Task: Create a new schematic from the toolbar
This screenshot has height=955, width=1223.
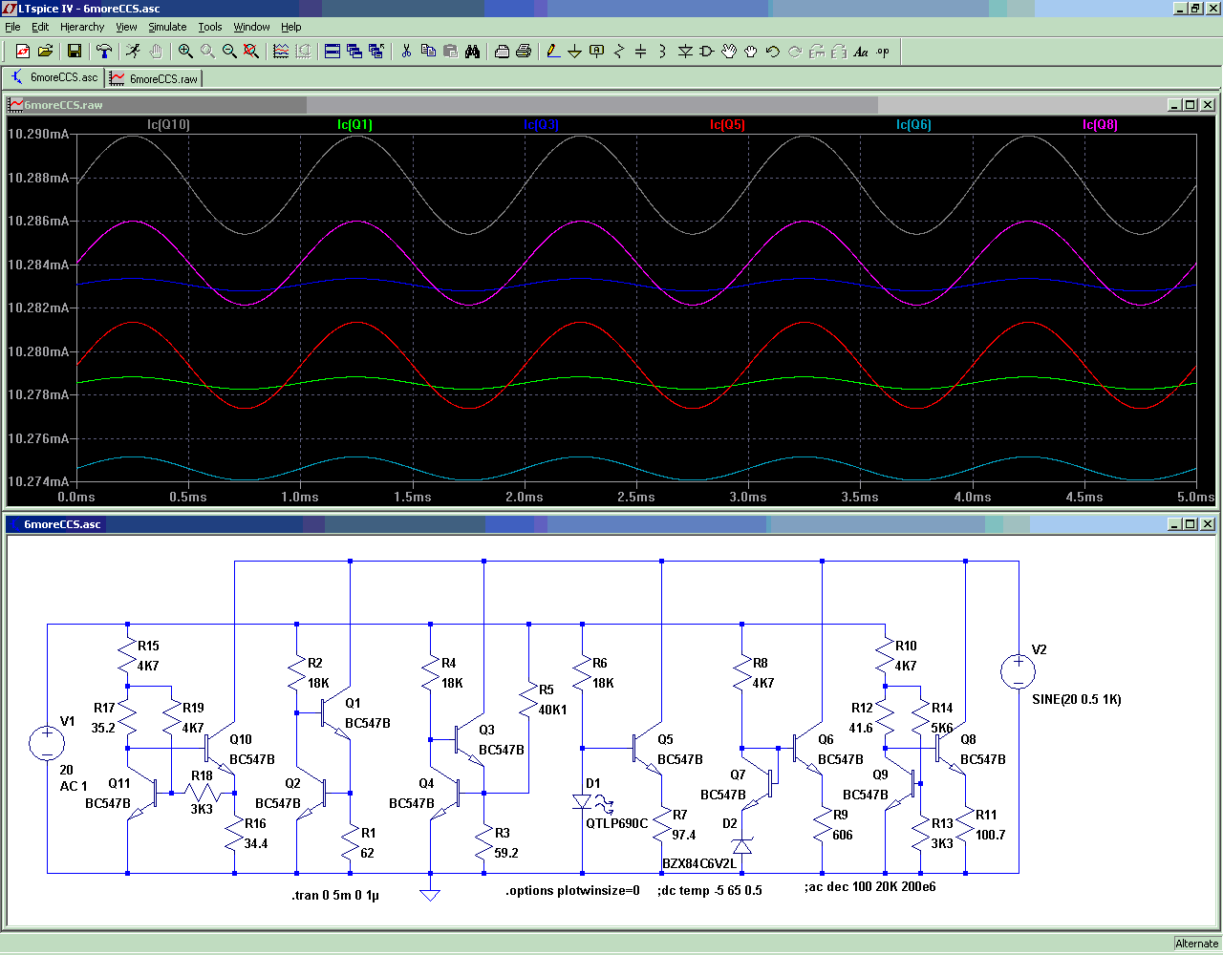Action: pyautogui.click(x=23, y=52)
